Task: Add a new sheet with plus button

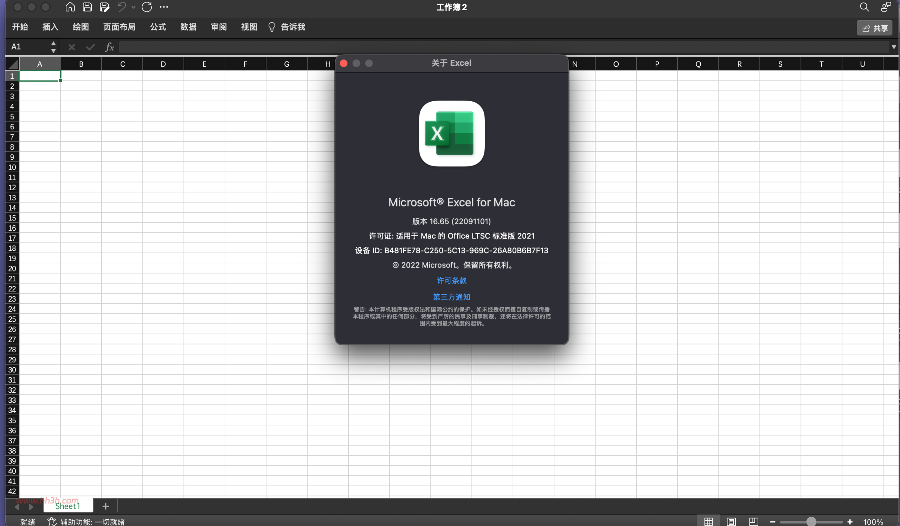Action: point(105,506)
